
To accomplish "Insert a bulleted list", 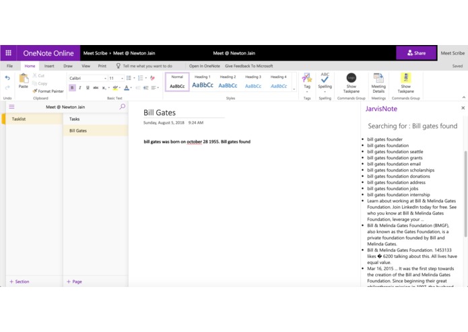I will [x=129, y=78].
